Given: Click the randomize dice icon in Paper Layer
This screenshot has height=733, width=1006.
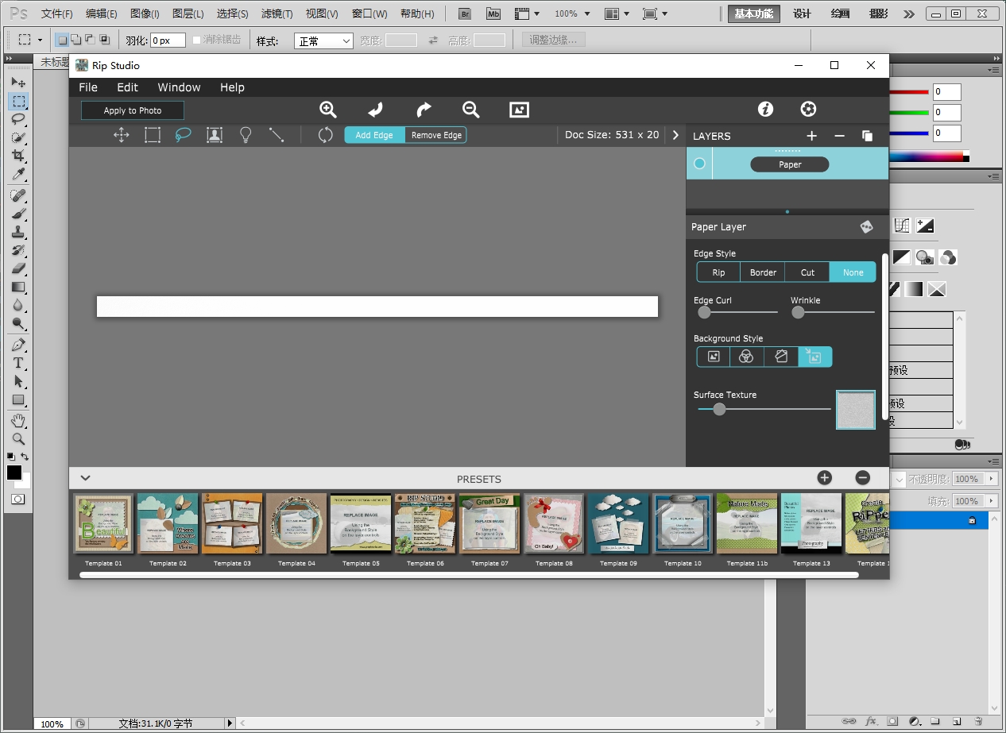Looking at the screenshot, I should click(x=866, y=227).
